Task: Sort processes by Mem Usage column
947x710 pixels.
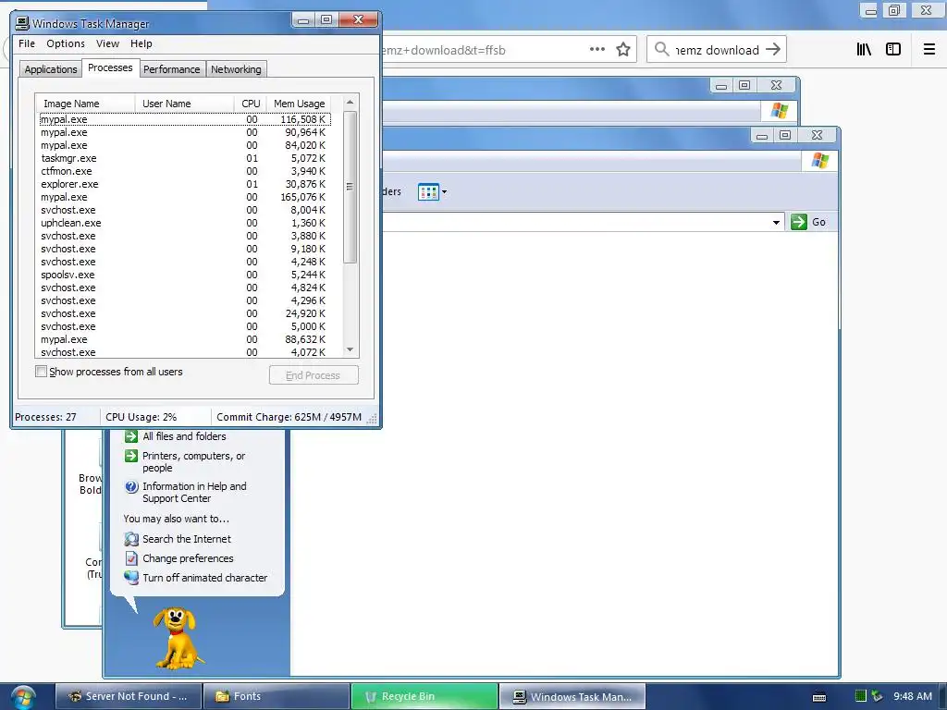Action: coord(299,104)
